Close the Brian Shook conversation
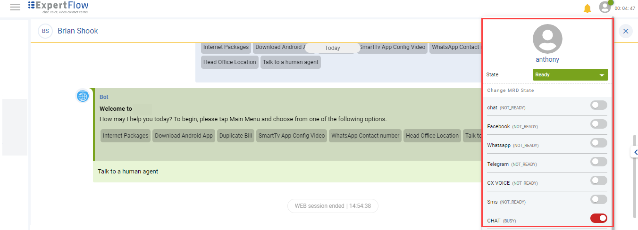This screenshot has height=230, width=638. point(626,31)
